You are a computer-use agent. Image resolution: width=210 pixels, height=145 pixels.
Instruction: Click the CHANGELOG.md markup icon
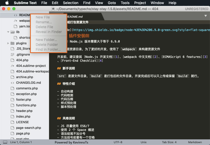click(13, 83)
